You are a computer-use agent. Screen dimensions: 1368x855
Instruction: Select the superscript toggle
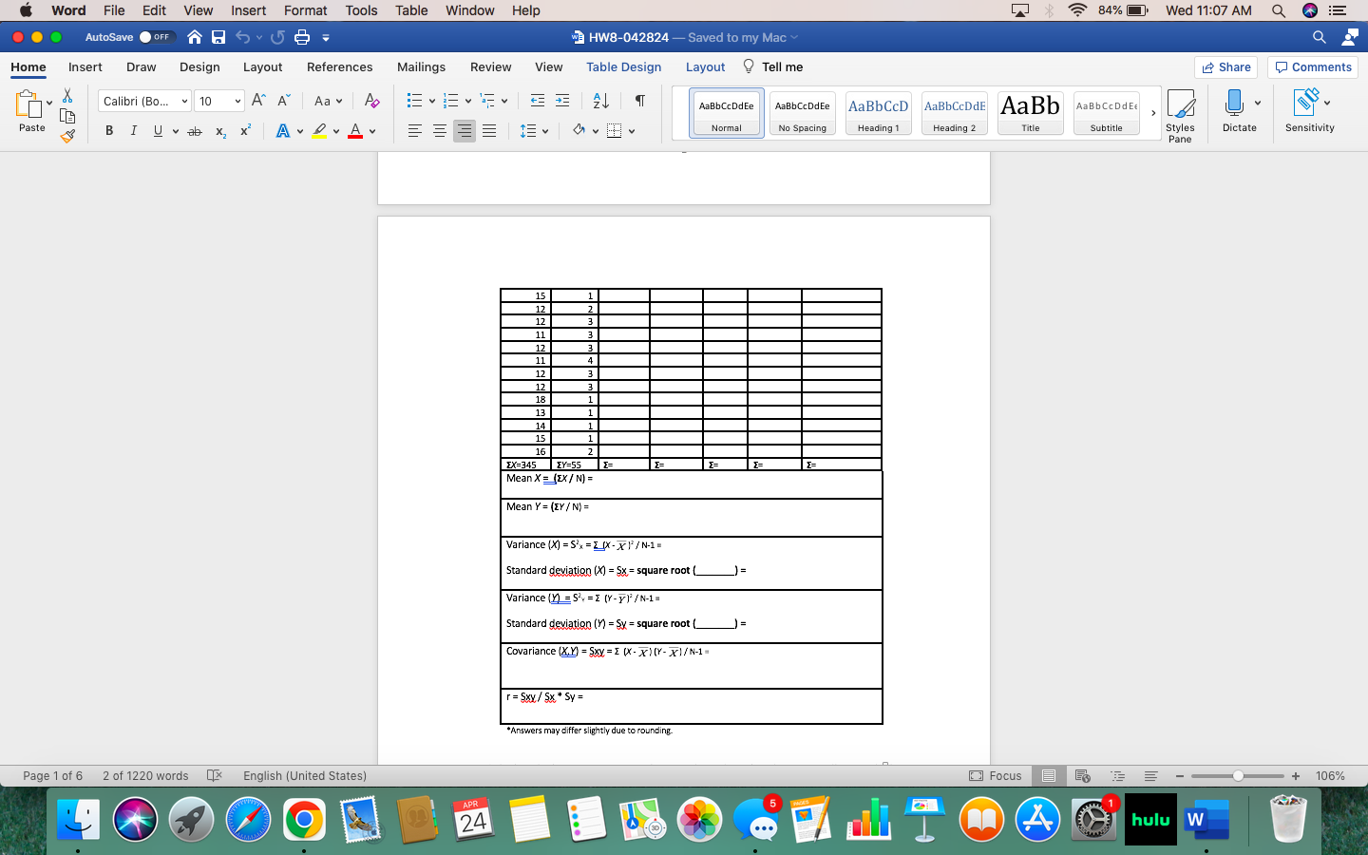pos(244,130)
